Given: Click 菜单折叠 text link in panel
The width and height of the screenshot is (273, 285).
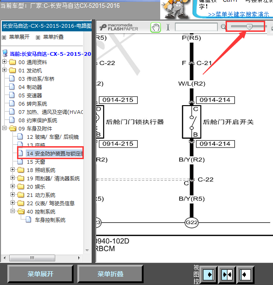Looking at the screenshot, I should 53,37.
